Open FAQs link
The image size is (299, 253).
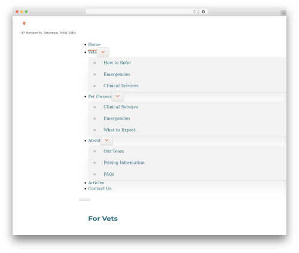click(x=109, y=174)
